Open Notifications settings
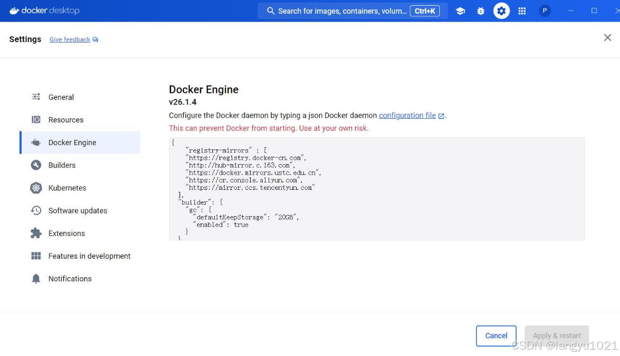 point(80,279)
